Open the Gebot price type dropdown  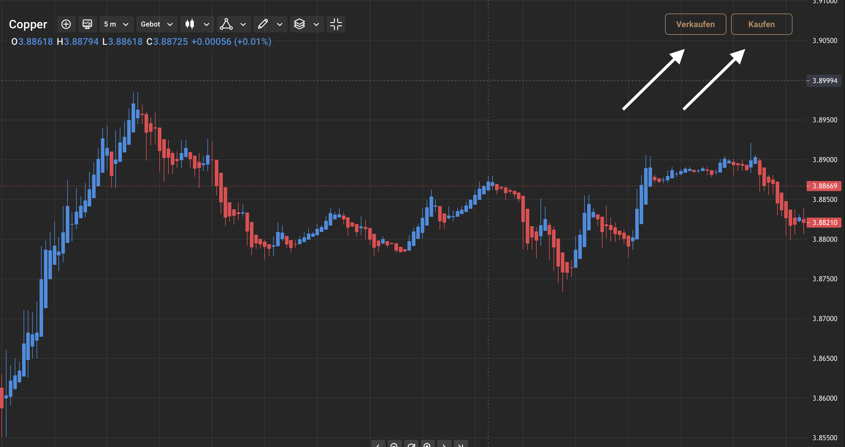(x=157, y=24)
